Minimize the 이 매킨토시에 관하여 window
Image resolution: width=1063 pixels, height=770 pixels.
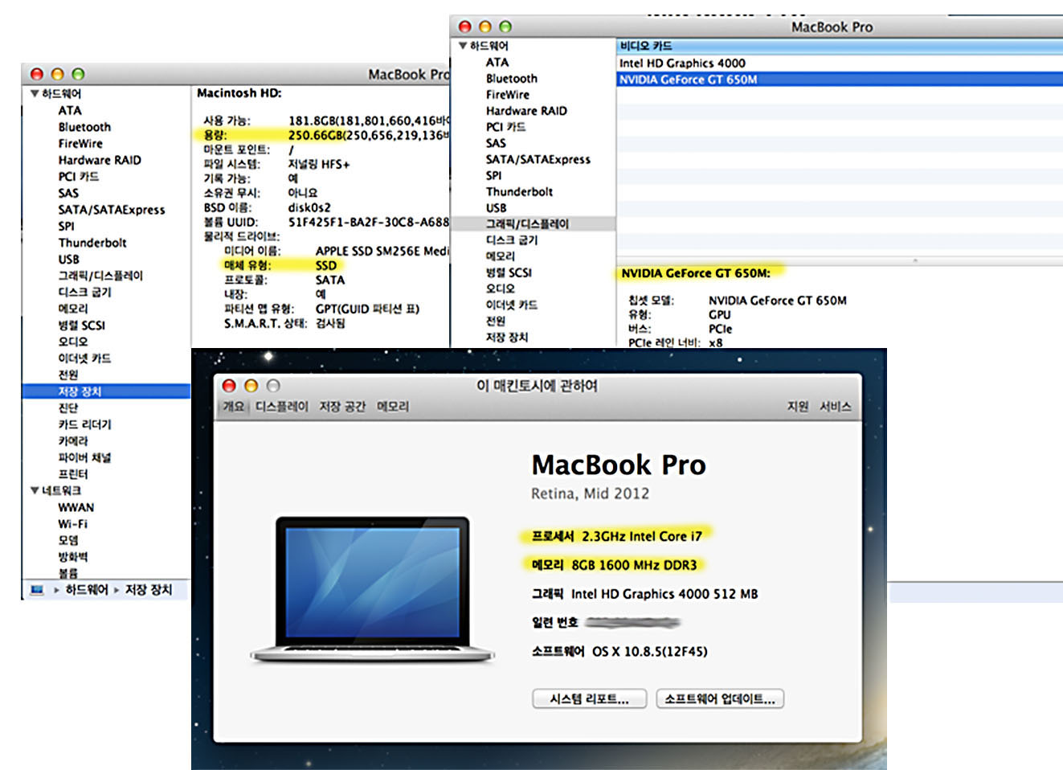[251, 386]
